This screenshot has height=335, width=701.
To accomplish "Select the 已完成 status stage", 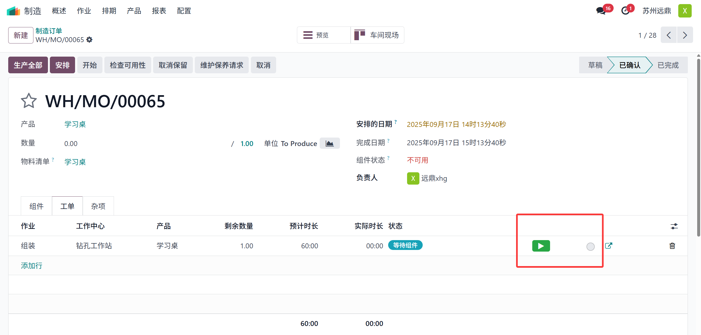I will pyautogui.click(x=668, y=65).
